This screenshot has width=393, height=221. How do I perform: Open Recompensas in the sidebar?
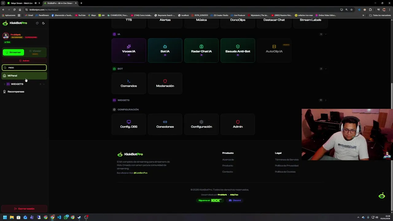pos(24,91)
